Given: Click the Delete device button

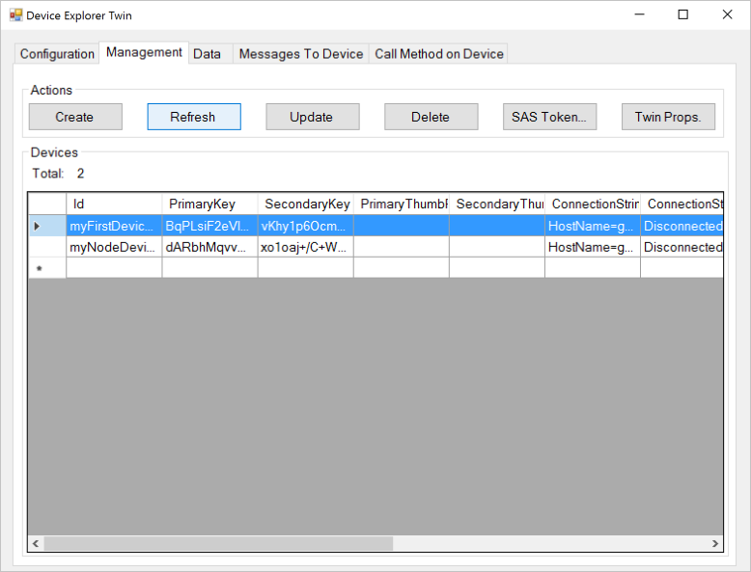Looking at the screenshot, I should tap(431, 117).
